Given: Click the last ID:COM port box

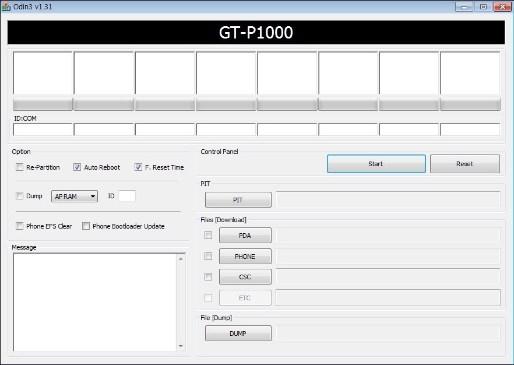Looking at the screenshot, I should (470, 129).
